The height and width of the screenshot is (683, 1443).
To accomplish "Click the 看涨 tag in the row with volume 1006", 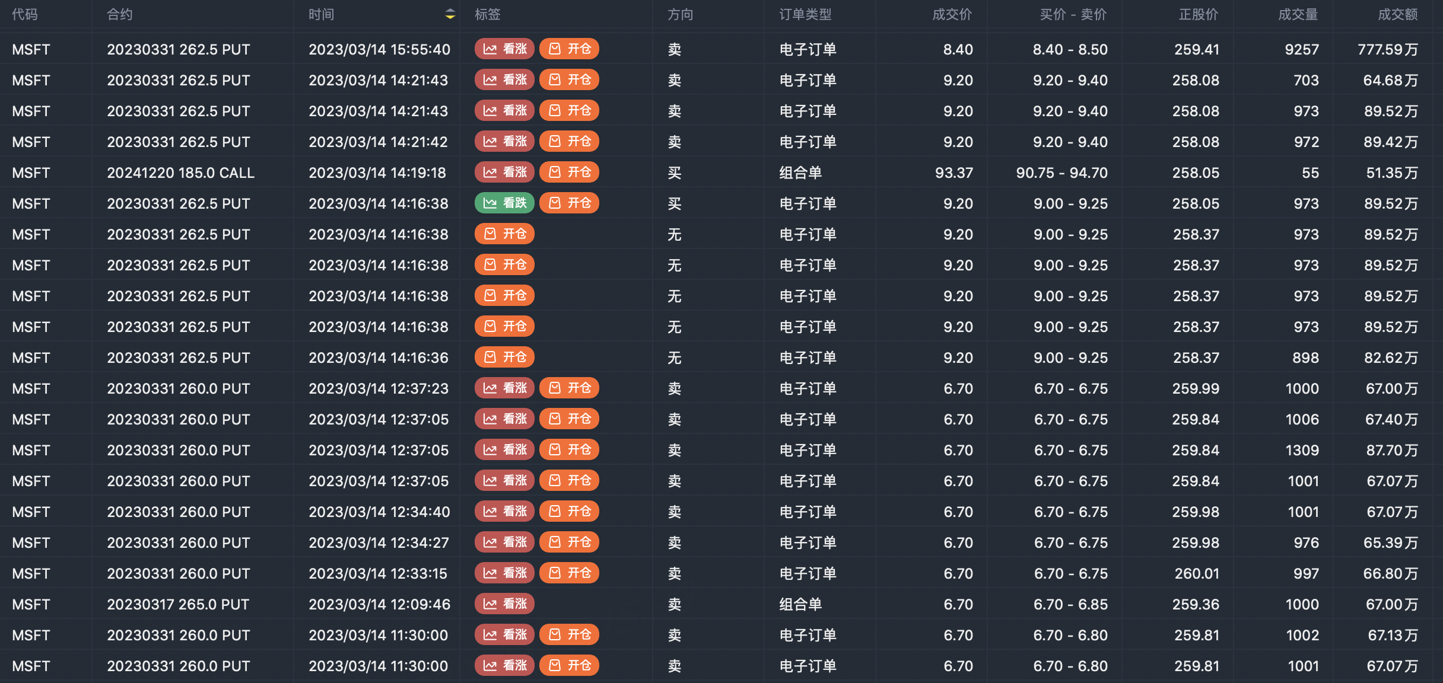I will [504, 419].
